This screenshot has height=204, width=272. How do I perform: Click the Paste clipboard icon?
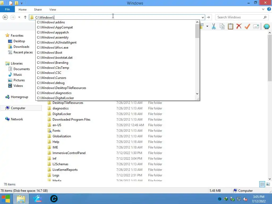[x=230, y=26]
